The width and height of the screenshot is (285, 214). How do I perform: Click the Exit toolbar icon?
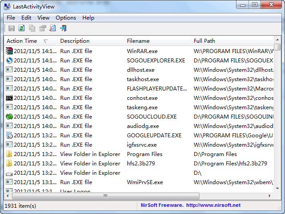point(63,28)
